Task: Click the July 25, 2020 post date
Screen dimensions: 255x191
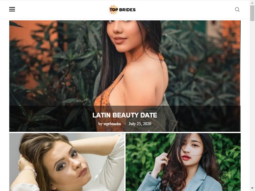Action: 140,124
